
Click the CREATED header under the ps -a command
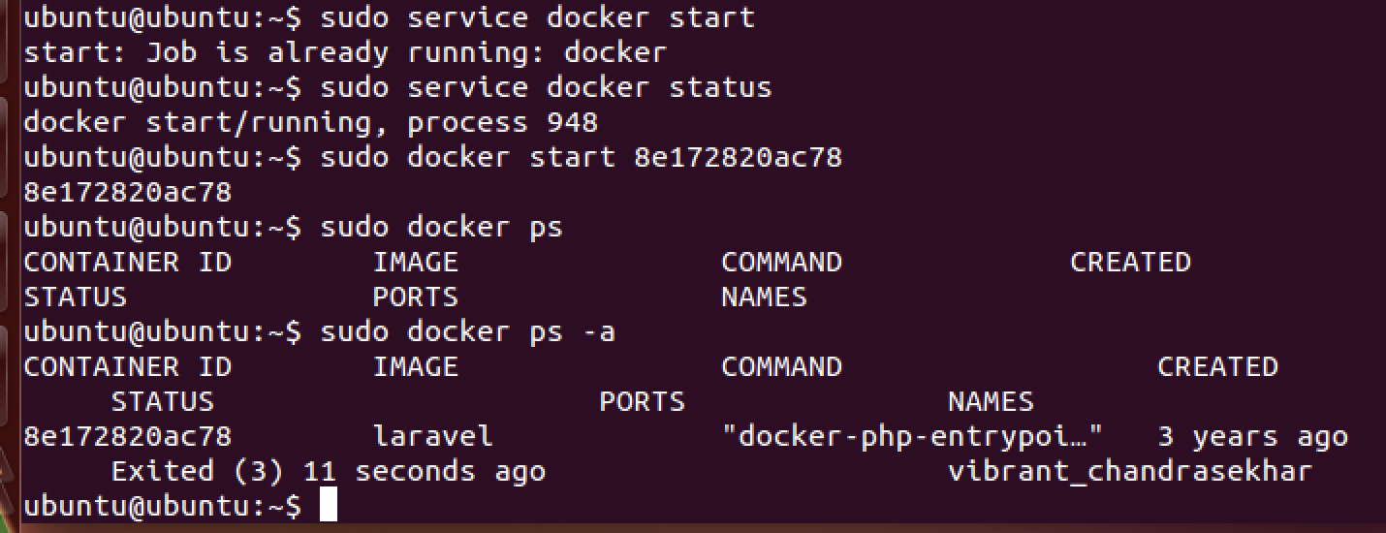[1217, 366]
